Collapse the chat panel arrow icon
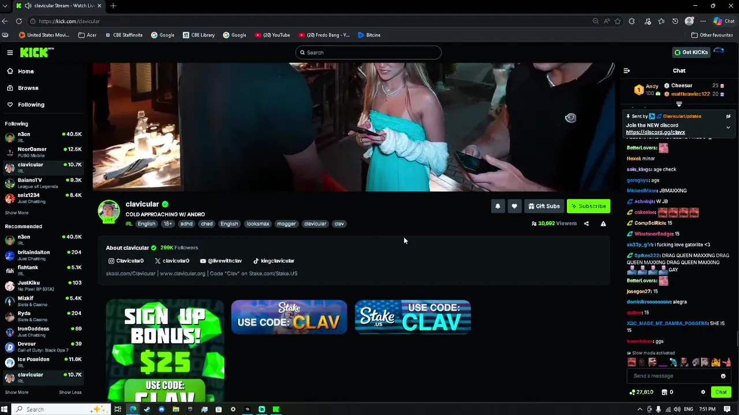 [x=626, y=71]
